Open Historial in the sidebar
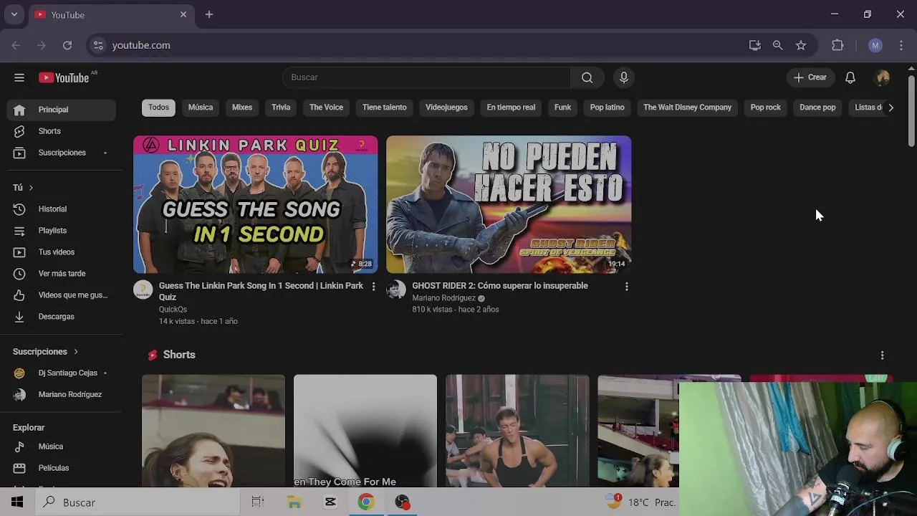This screenshot has height=516, width=917. 61,209
